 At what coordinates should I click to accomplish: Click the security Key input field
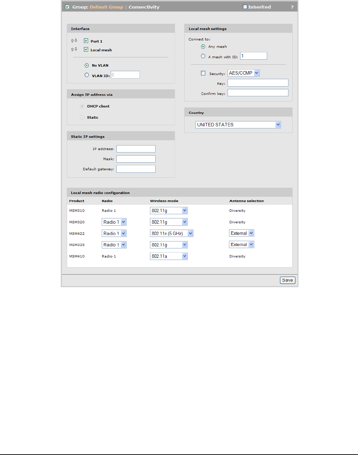[x=258, y=83]
